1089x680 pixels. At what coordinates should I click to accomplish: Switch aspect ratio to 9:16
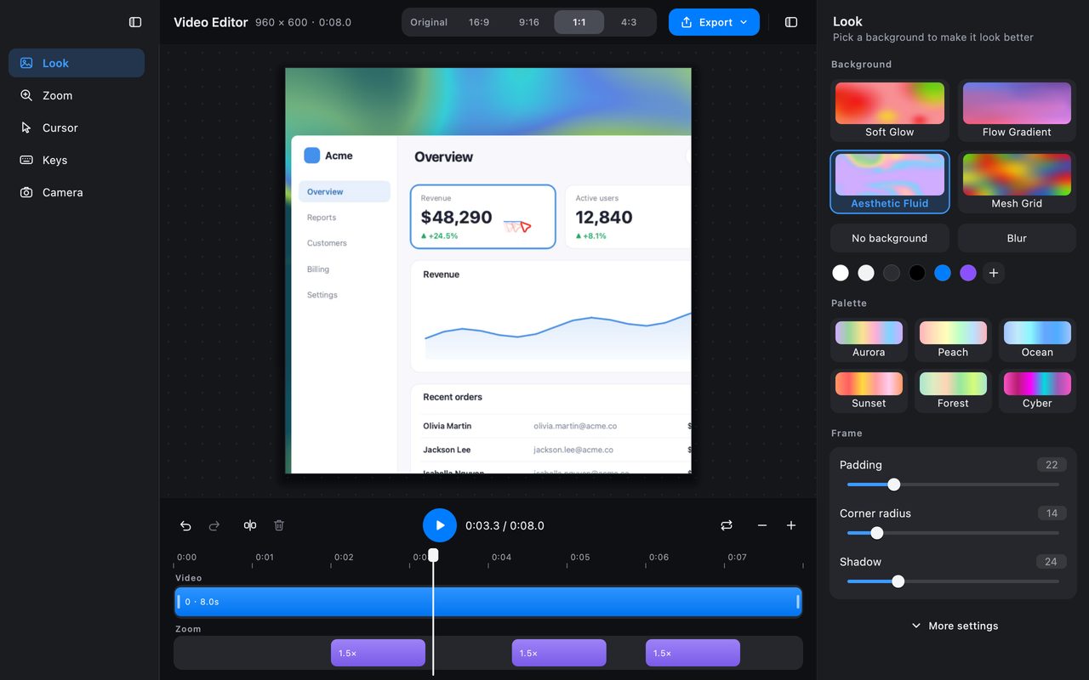pyautogui.click(x=529, y=22)
